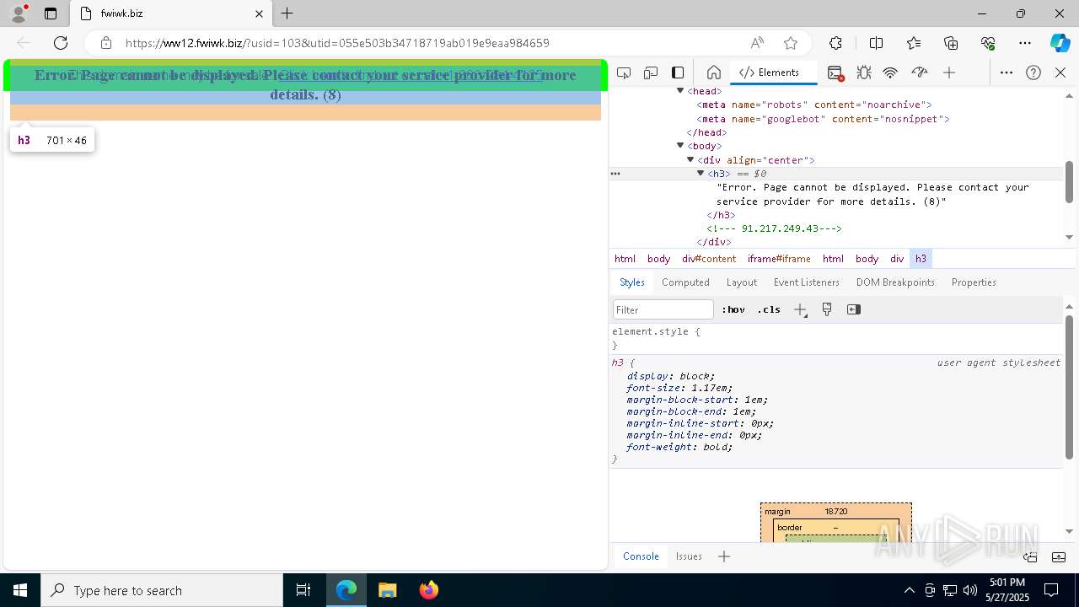Switch to the Styles tab
Image resolution: width=1079 pixels, height=607 pixels.
(x=632, y=282)
